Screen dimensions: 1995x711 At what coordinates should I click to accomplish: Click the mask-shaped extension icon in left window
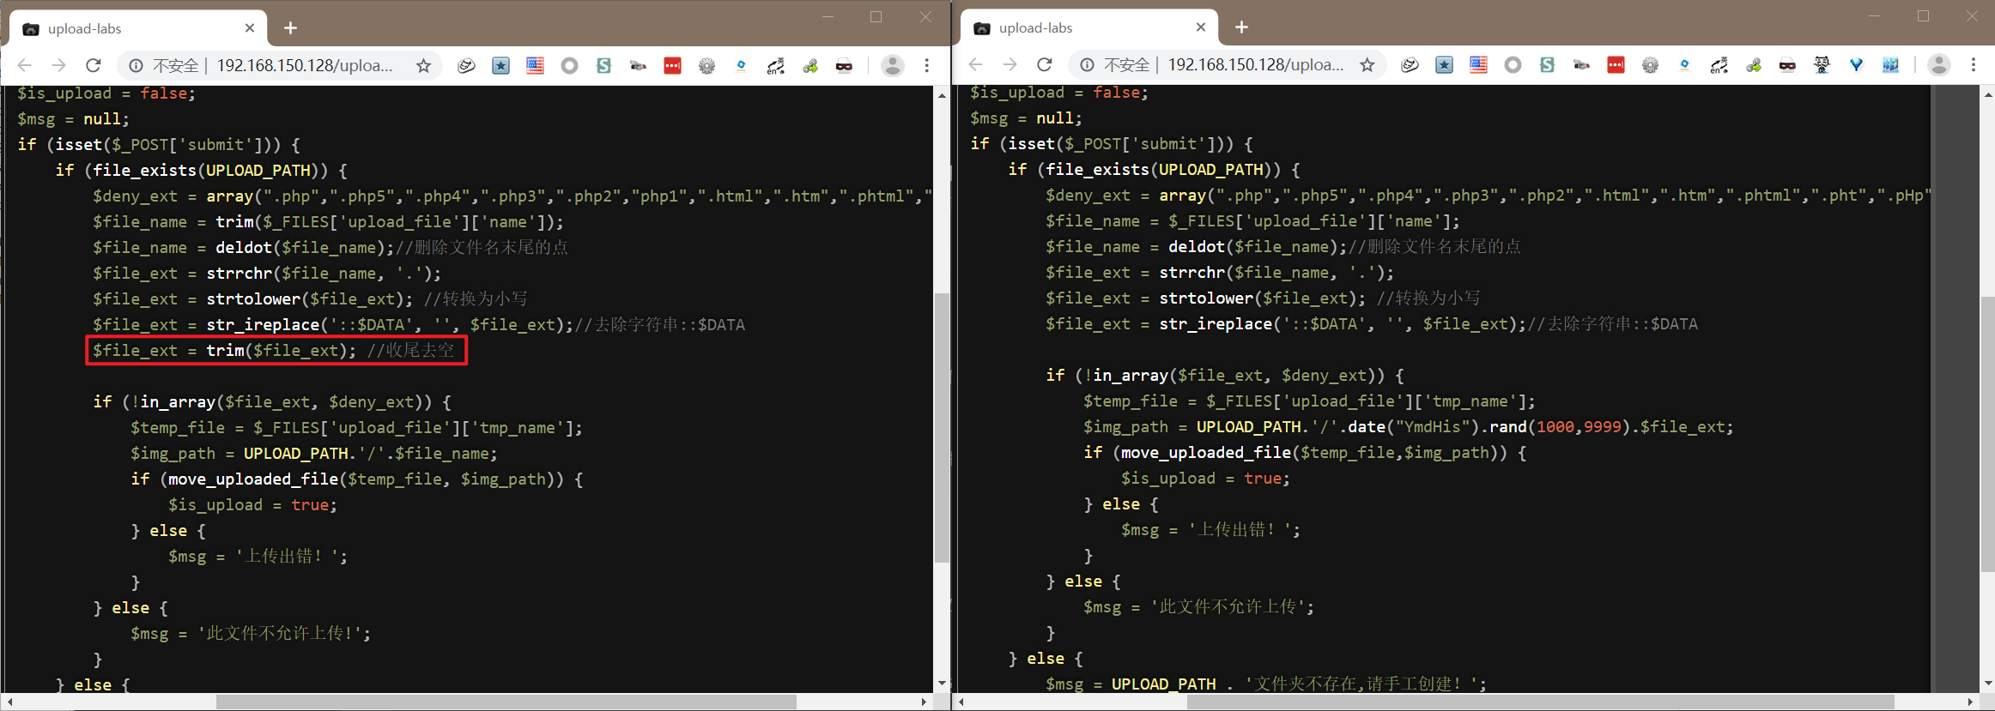[466, 65]
